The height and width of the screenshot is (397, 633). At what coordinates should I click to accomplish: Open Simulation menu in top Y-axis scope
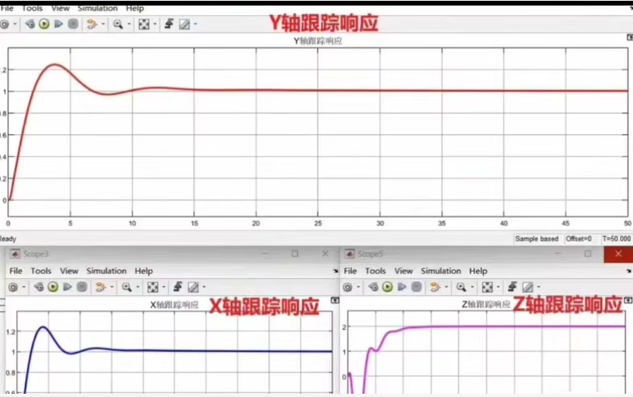click(97, 8)
